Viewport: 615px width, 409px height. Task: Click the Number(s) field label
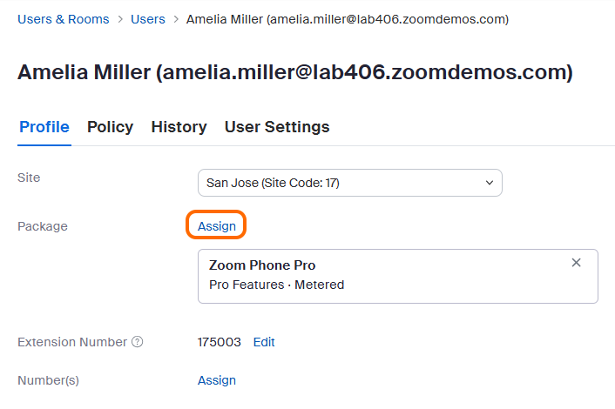pyautogui.click(x=48, y=380)
